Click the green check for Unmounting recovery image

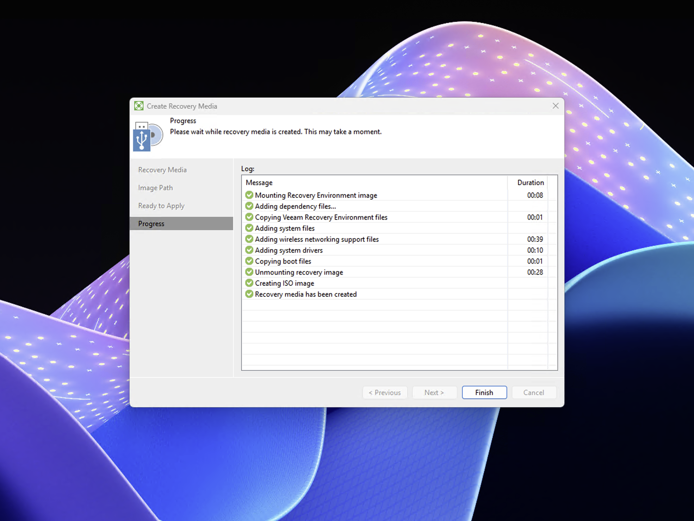click(249, 272)
